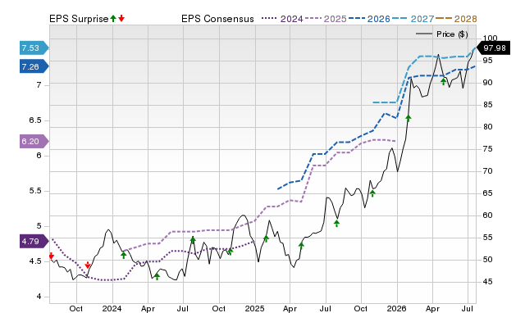
Task: Select the green surprise arrow just after Oct 2024
Action: click(230, 252)
